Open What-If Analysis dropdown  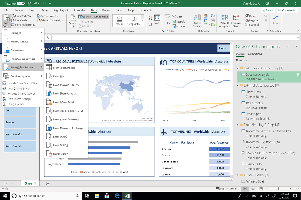click(224, 21)
